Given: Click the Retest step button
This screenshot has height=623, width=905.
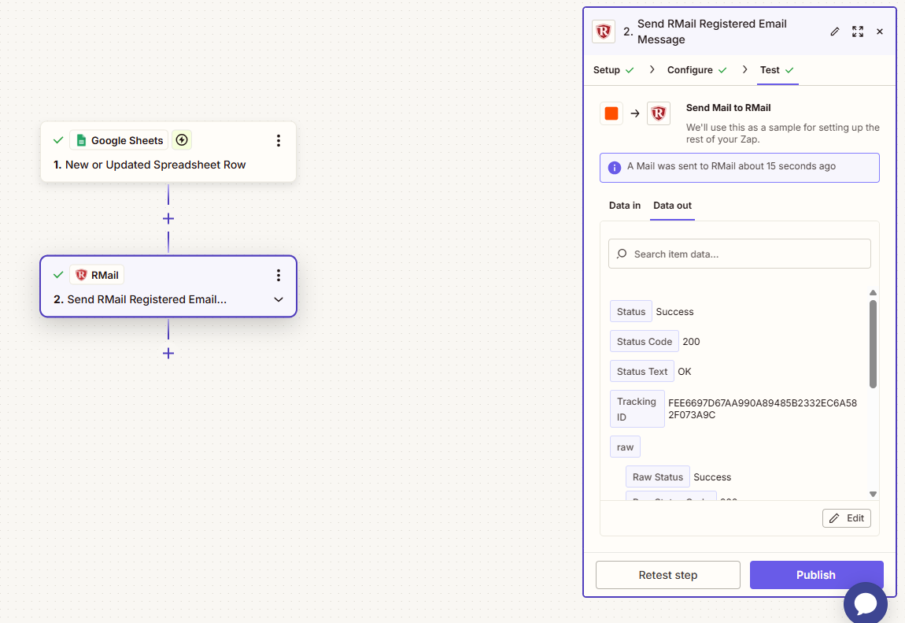Looking at the screenshot, I should (667, 575).
